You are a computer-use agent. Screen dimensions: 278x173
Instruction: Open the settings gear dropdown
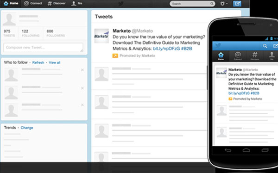[x=224, y=4]
